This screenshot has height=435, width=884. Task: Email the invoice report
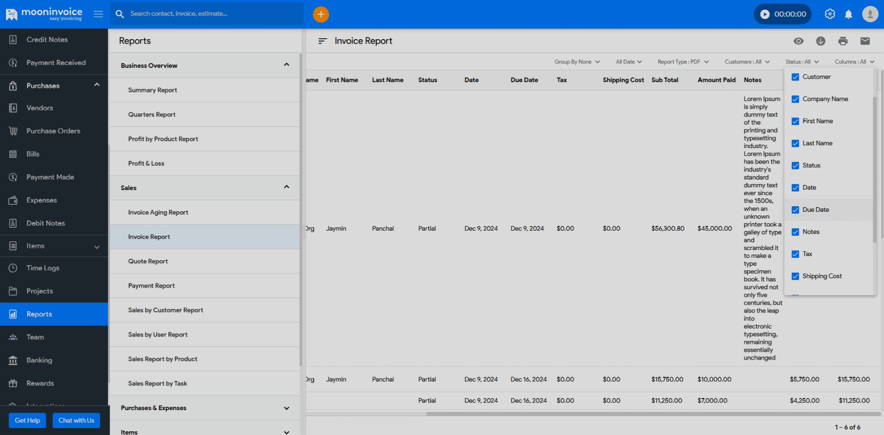pos(865,41)
